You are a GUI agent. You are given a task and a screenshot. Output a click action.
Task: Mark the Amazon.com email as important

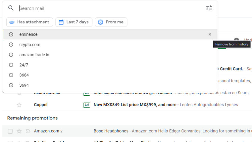tap(28, 131)
